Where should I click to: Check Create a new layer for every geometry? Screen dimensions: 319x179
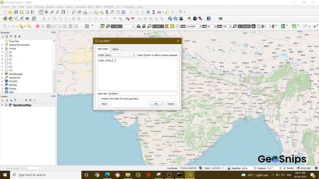coord(99,98)
